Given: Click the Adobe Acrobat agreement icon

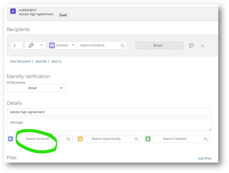Looking at the screenshot, I should [13, 11].
